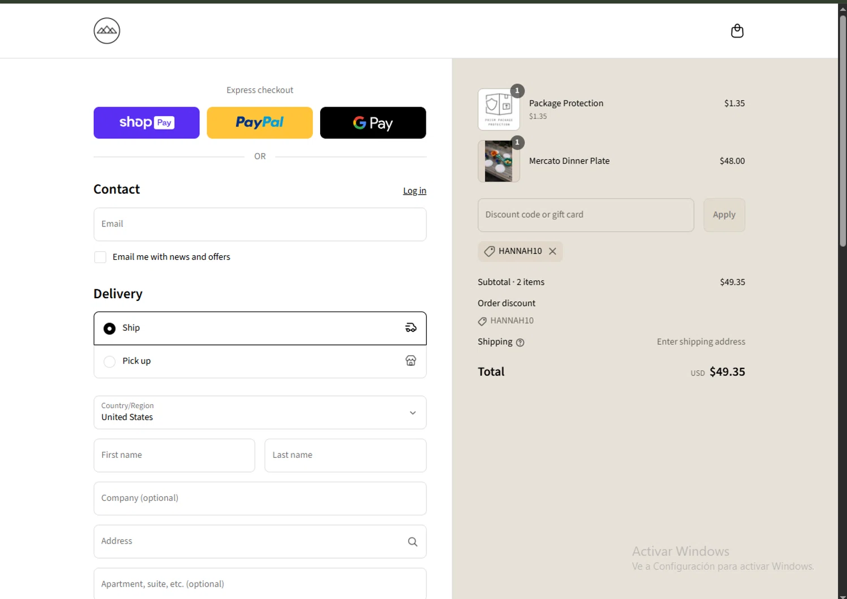Viewport: 847px width, 599px height.
Task: Click the Package Protection item name
Action: pyautogui.click(x=566, y=103)
